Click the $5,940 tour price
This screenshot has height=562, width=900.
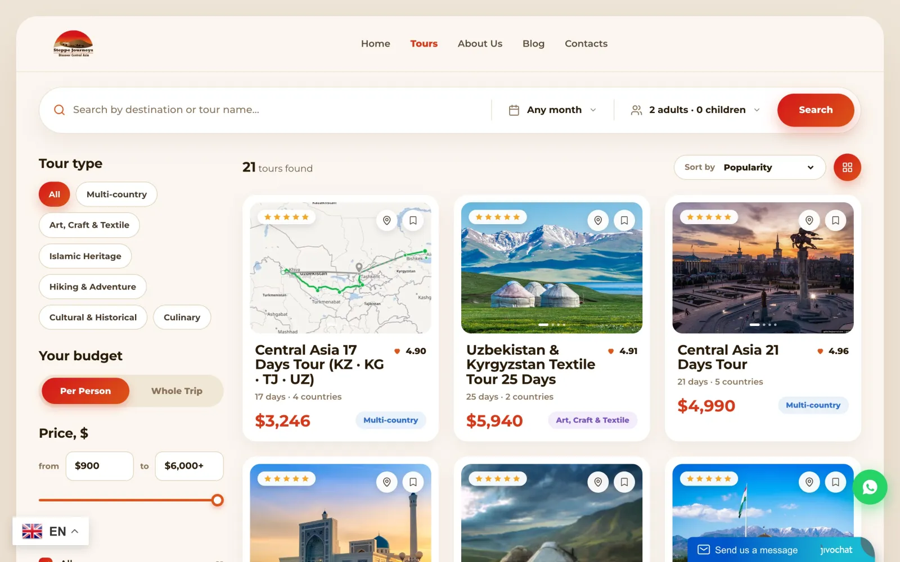[494, 421]
